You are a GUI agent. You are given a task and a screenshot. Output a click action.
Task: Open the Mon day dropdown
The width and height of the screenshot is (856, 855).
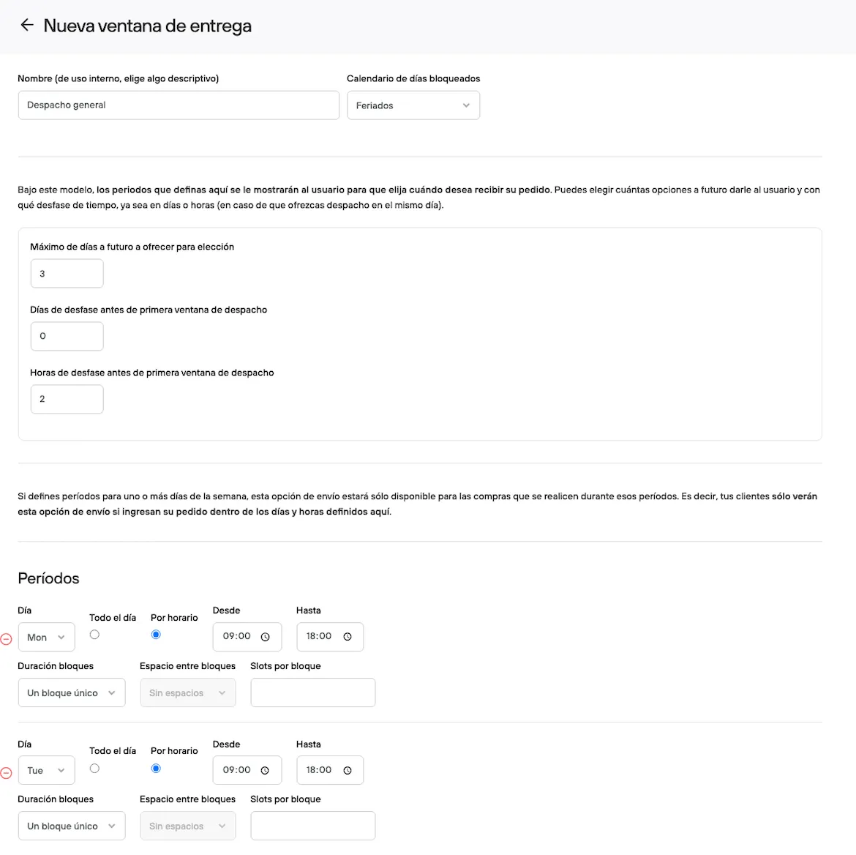(46, 637)
